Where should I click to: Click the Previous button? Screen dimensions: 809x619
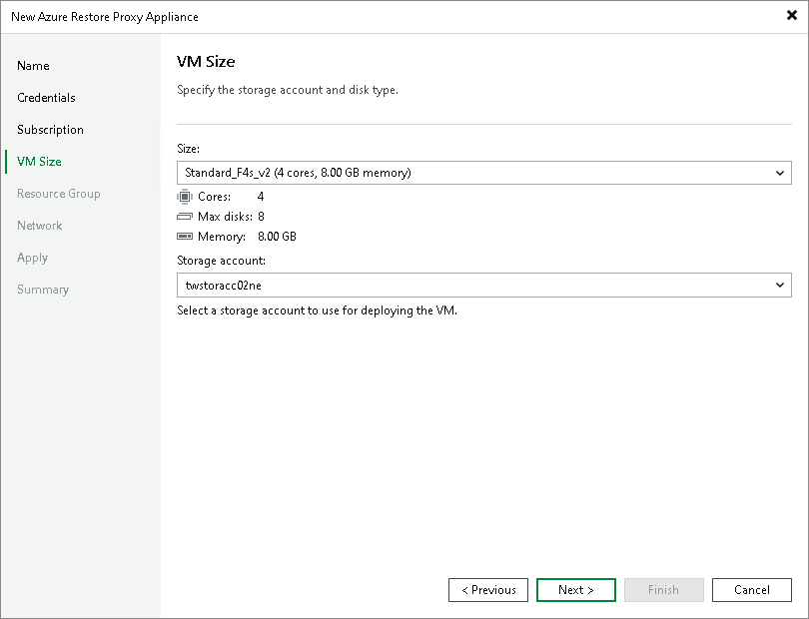tap(488, 590)
